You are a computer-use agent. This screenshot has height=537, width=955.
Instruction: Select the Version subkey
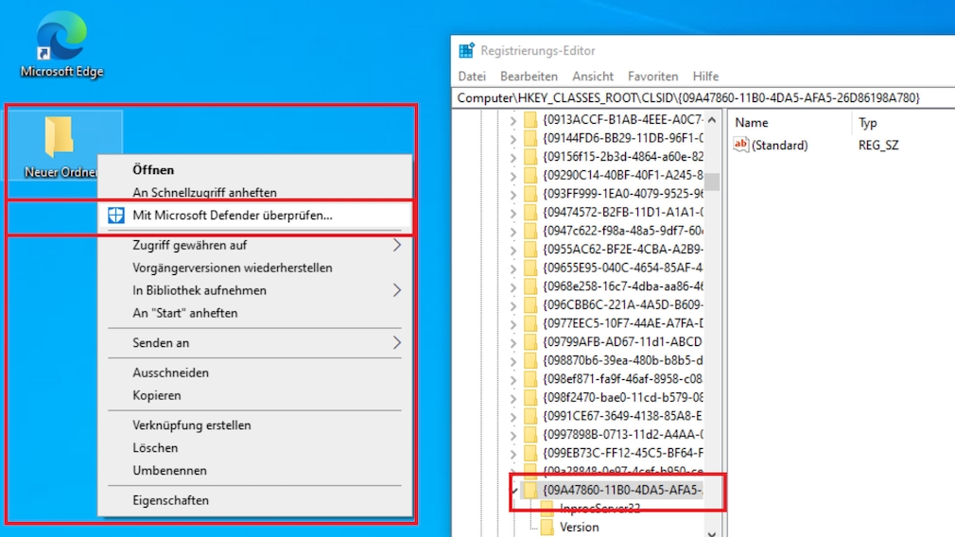580,527
